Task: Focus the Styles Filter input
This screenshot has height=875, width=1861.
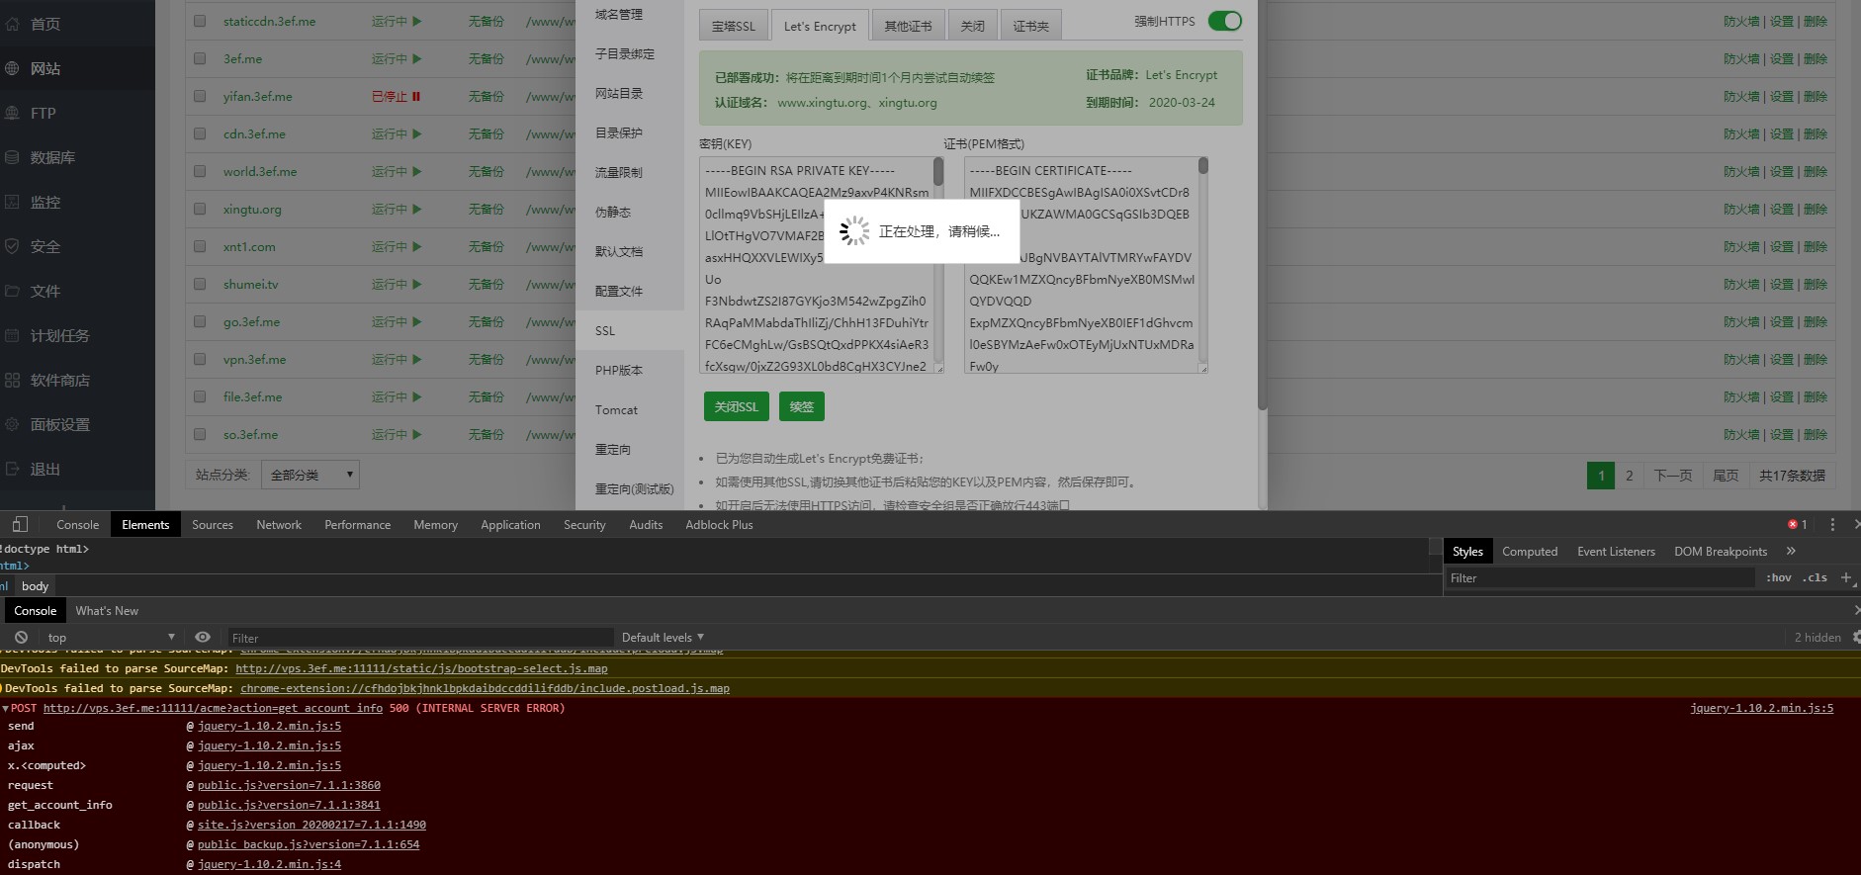Action: pyautogui.click(x=1601, y=578)
